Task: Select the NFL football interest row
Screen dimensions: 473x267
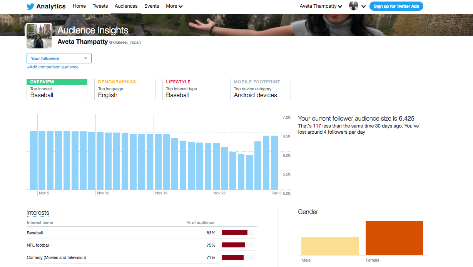Action: (x=142, y=245)
